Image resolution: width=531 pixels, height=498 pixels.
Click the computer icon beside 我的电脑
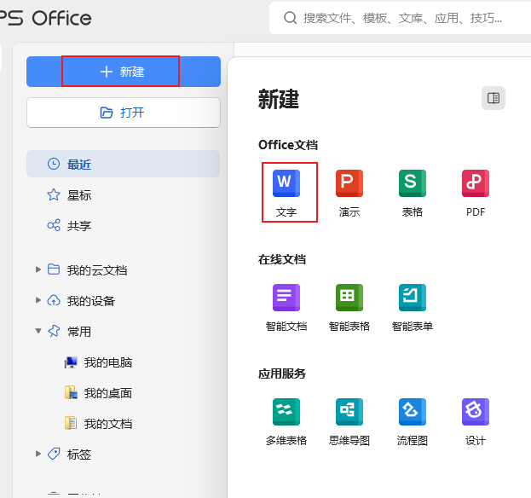pyautogui.click(x=71, y=362)
